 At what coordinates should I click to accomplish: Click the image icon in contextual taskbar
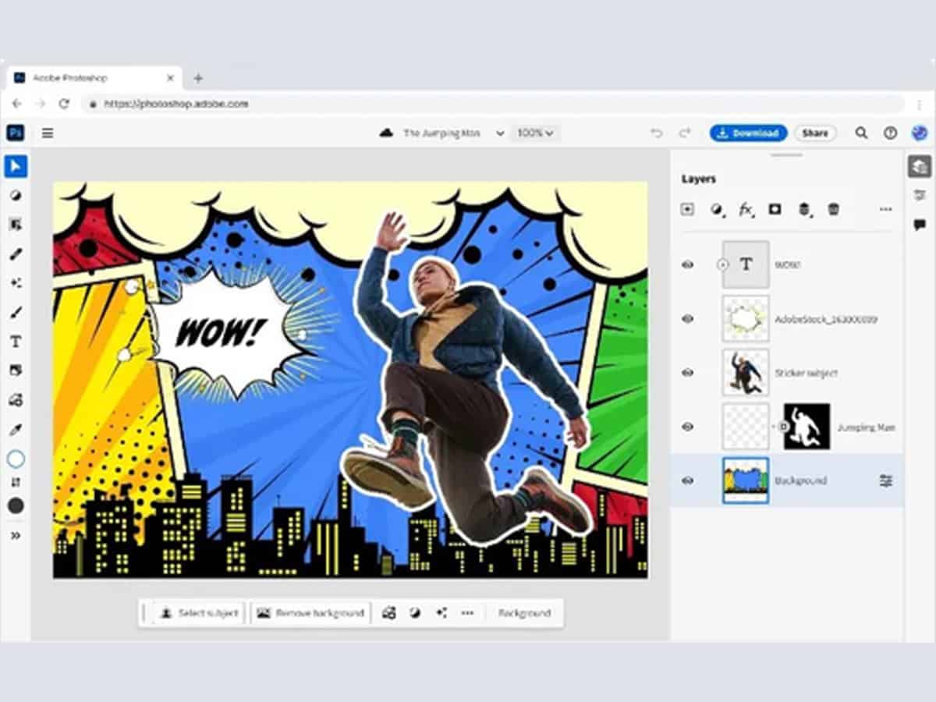(388, 613)
